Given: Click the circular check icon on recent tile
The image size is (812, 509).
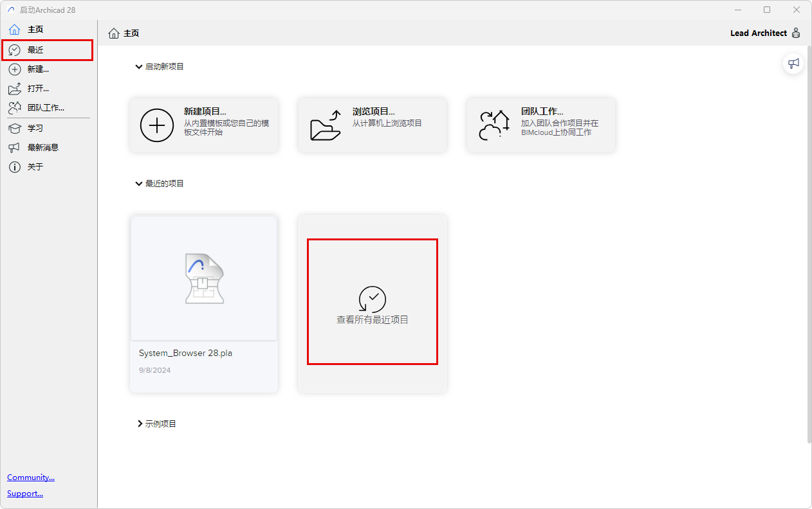Looking at the screenshot, I should tap(373, 299).
